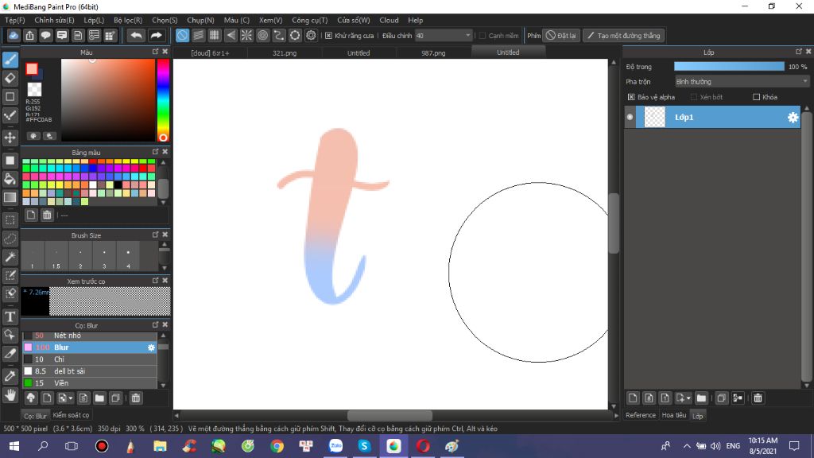Toggle the Bảo vệ alpha checkbox
The width and height of the screenshot is (814, 458).
point(630,96)
